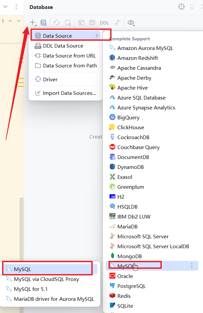203x313 pixels.
Task: Choose DocumentDB data source
Action: pos(152,157)
